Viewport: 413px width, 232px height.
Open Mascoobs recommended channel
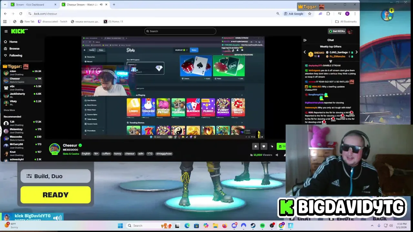click(x=22, y=138)
